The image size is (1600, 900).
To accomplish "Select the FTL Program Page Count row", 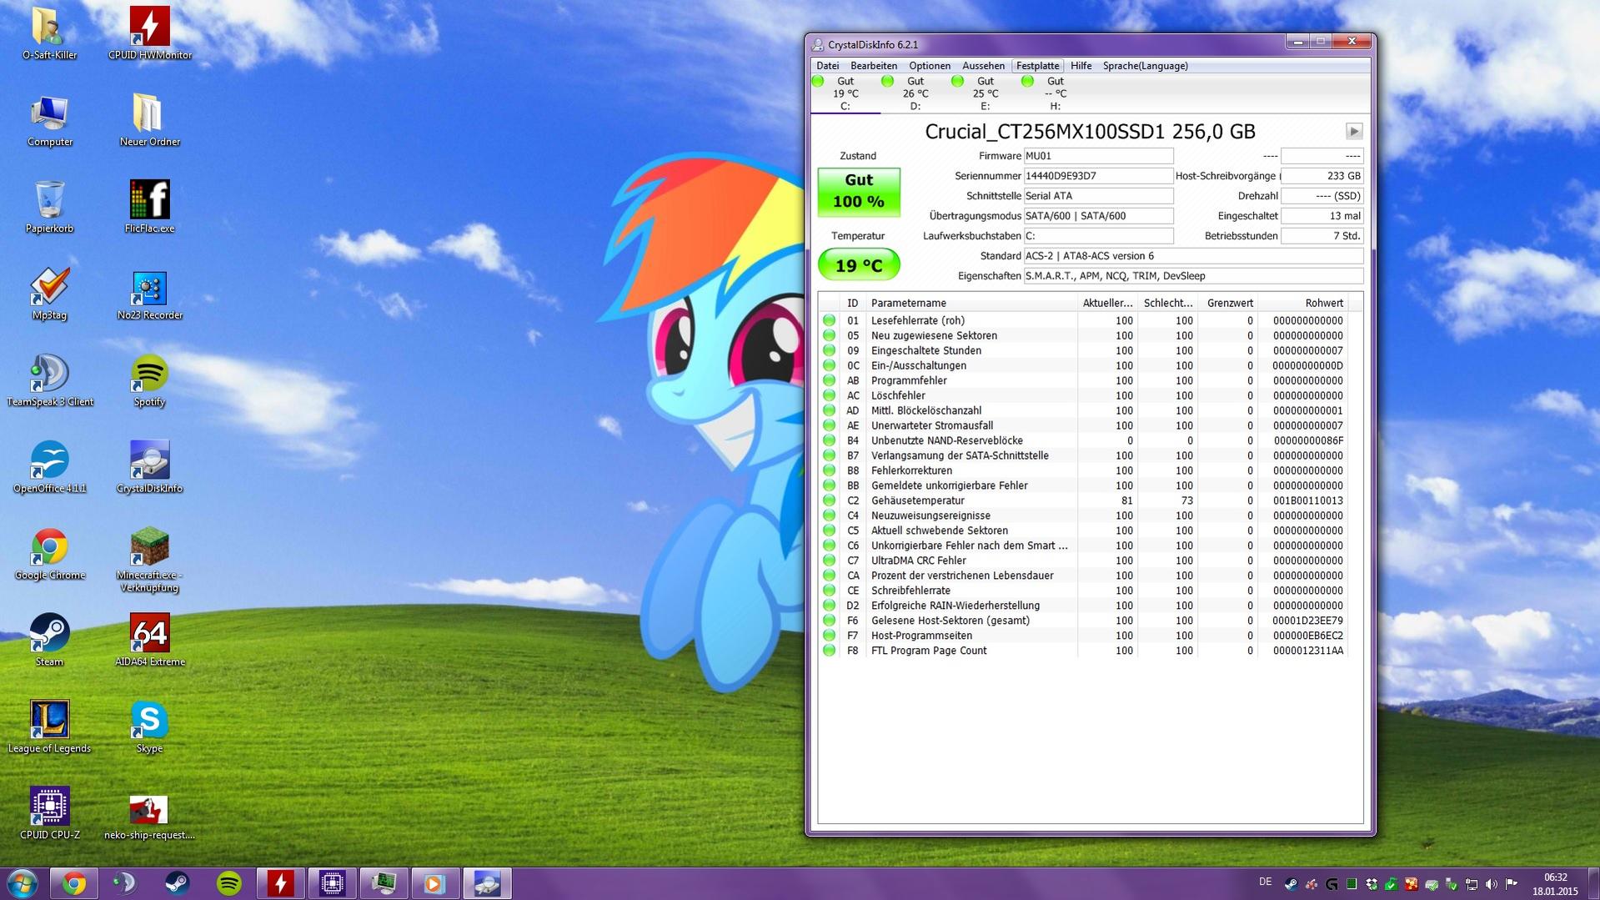I will (1083, 651).
